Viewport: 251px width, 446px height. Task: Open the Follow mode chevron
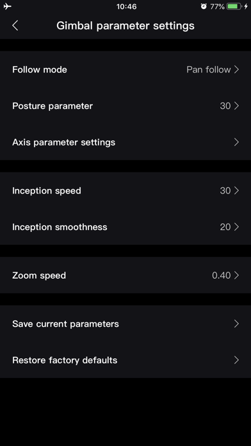pyautogui.click(x=236, y=69)
